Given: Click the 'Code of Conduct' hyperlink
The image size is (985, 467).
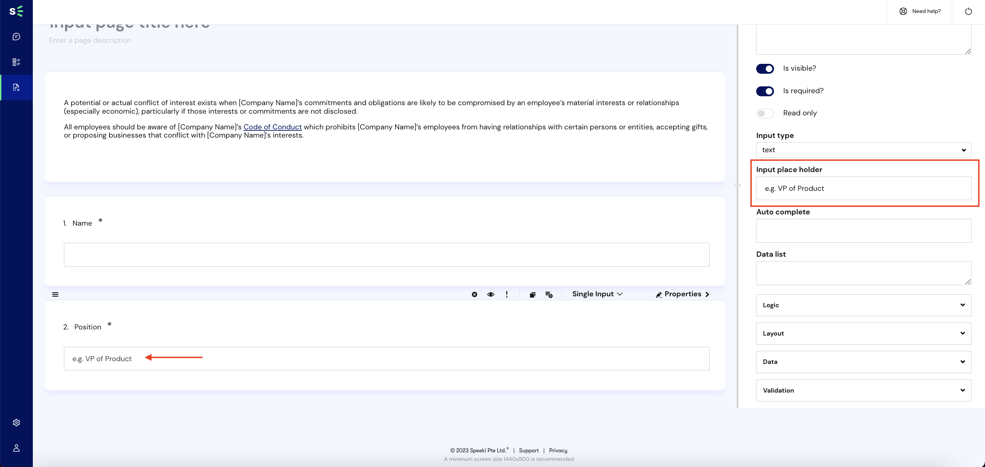Looking at the screenshot, I should click(273, 127).
